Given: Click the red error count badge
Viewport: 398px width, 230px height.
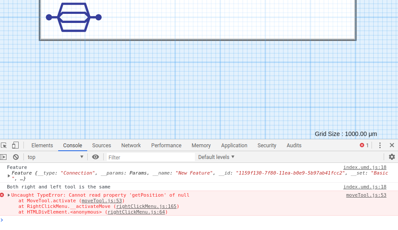Looking at the screenshot, I should 364,145.
